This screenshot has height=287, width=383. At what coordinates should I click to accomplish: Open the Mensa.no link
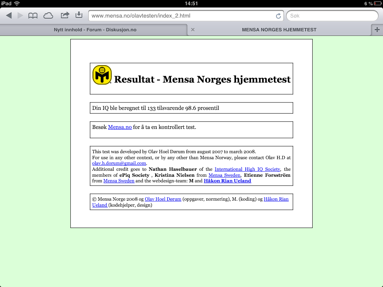click(120, 127)
